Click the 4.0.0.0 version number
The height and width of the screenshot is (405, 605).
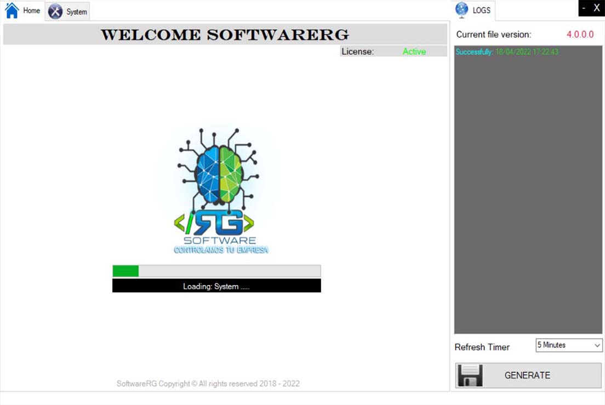[x=580, y=35]
